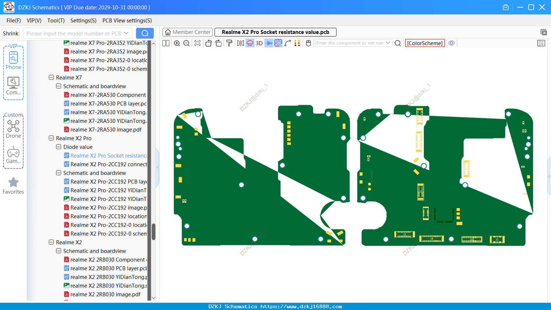Open the Computer category in sidebar
Image resolution: width=551 pixels, height=310 pixels.
pyautogui.click(x=13, y=86)
